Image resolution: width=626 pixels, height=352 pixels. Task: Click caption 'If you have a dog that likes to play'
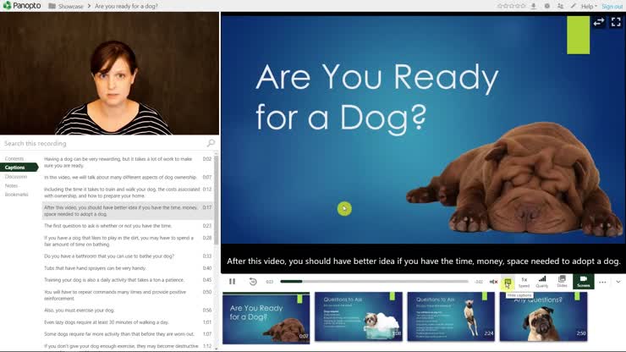(x=127, y=241)
